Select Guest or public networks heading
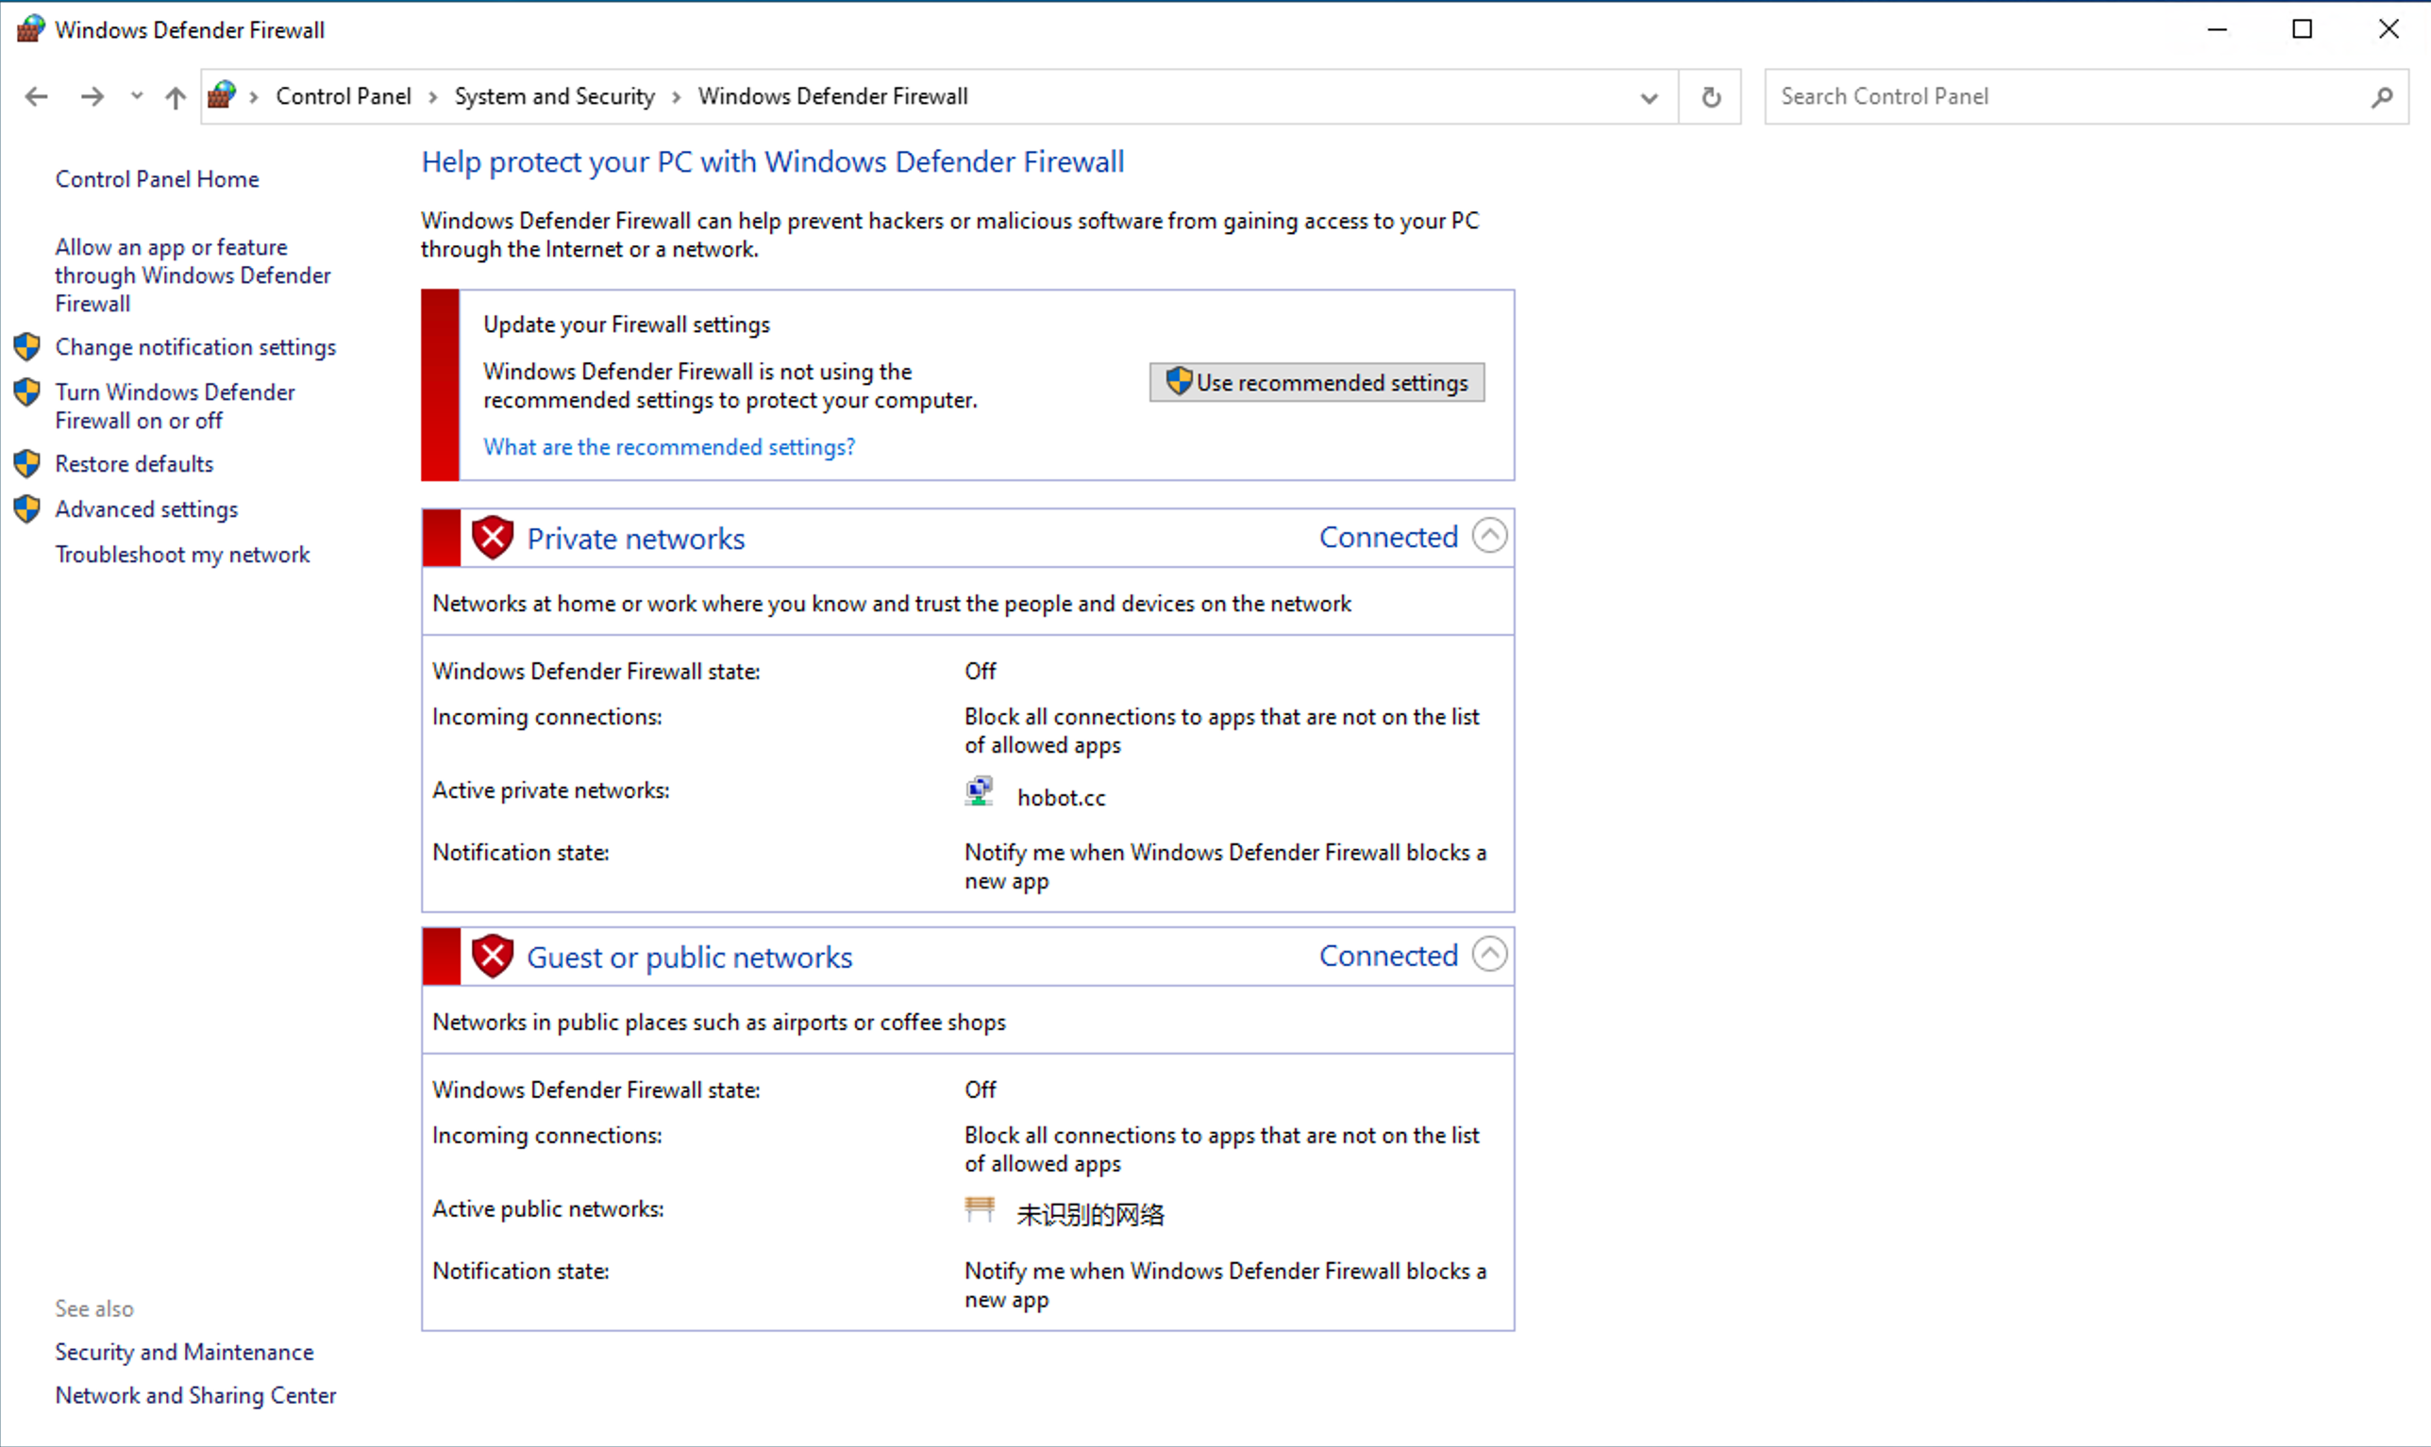Screen dimensions: 2431x1447 [690, 957]
